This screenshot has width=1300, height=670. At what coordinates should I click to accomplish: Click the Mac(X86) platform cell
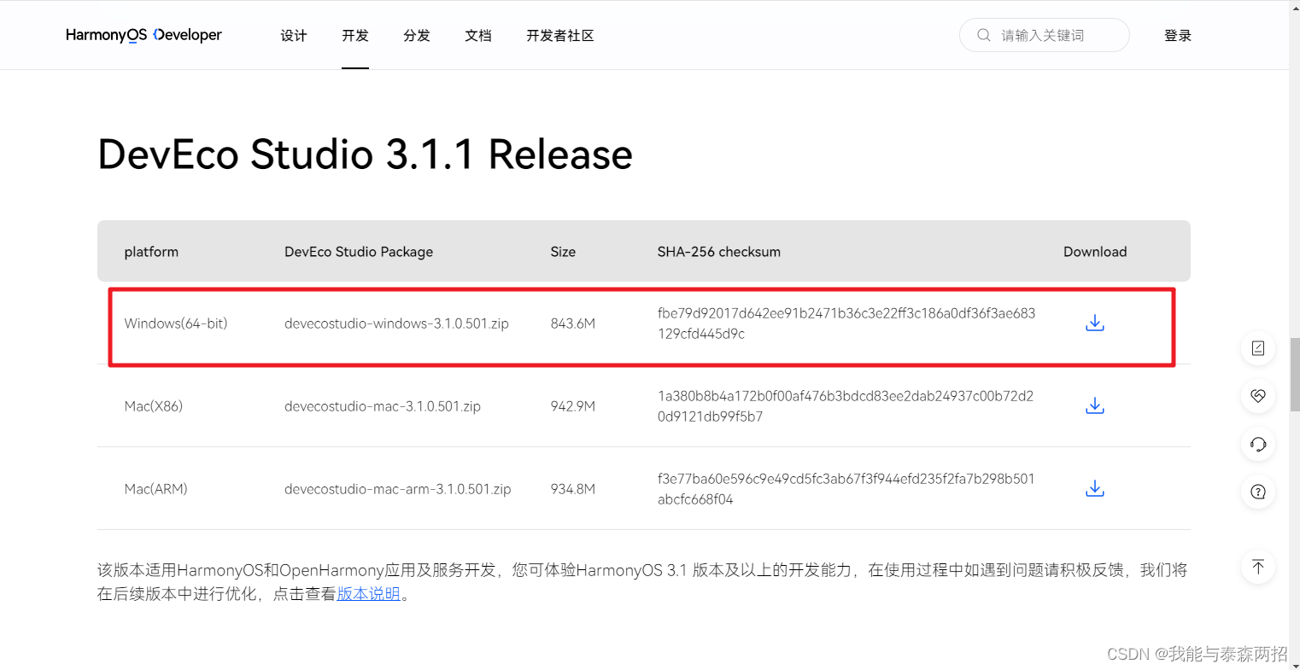(x=154, y=406)
